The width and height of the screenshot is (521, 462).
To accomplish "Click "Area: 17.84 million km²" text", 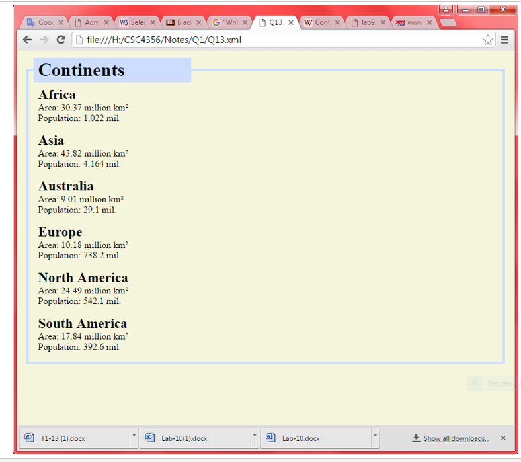I will click(83, 336).
